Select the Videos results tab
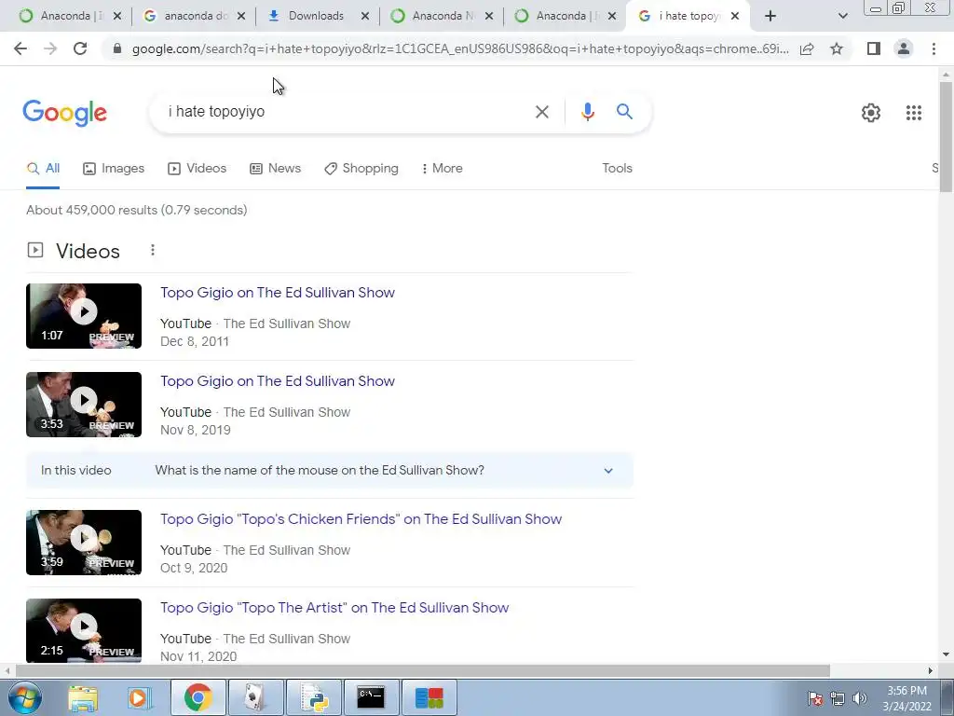 [198, 169]
